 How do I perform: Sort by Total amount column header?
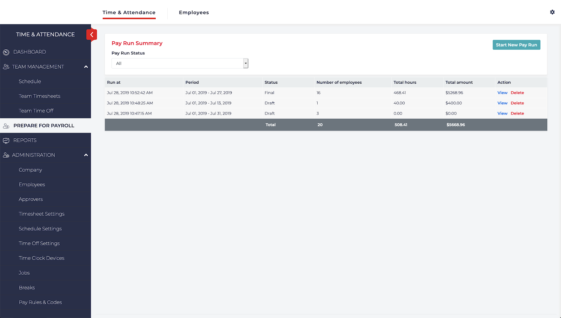tap(459, 82)
